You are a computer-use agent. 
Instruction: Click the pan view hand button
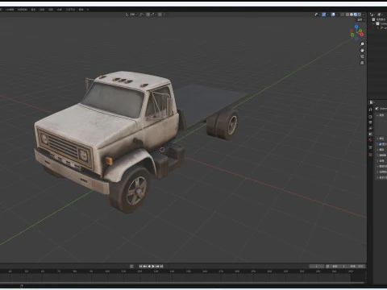[x=362, y=50]
